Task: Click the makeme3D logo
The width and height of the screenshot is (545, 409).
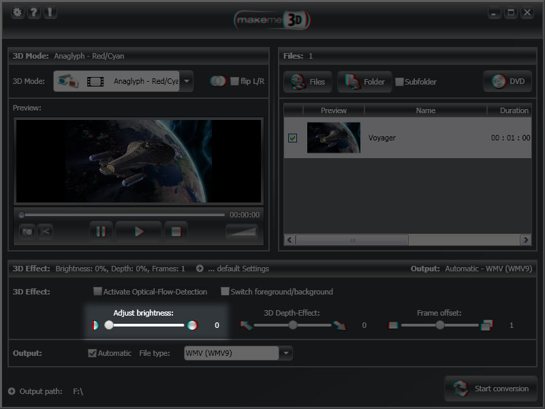Action: click(272, 20)
